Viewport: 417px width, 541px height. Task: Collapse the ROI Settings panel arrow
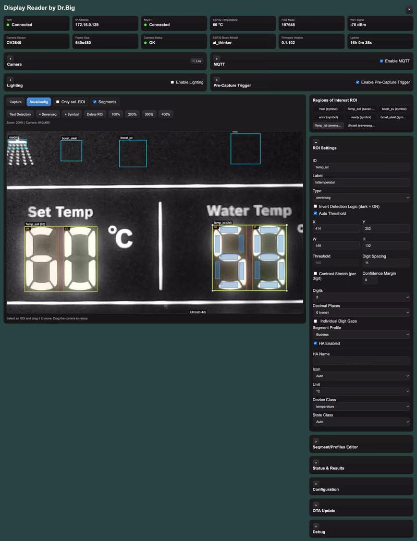316,142
